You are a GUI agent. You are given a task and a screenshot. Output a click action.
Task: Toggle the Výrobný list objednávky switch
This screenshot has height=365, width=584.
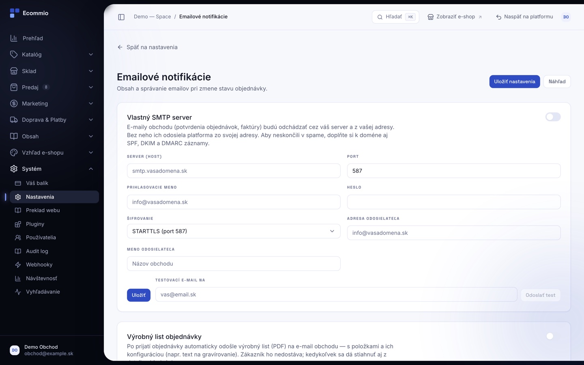(x=553, y=336)
